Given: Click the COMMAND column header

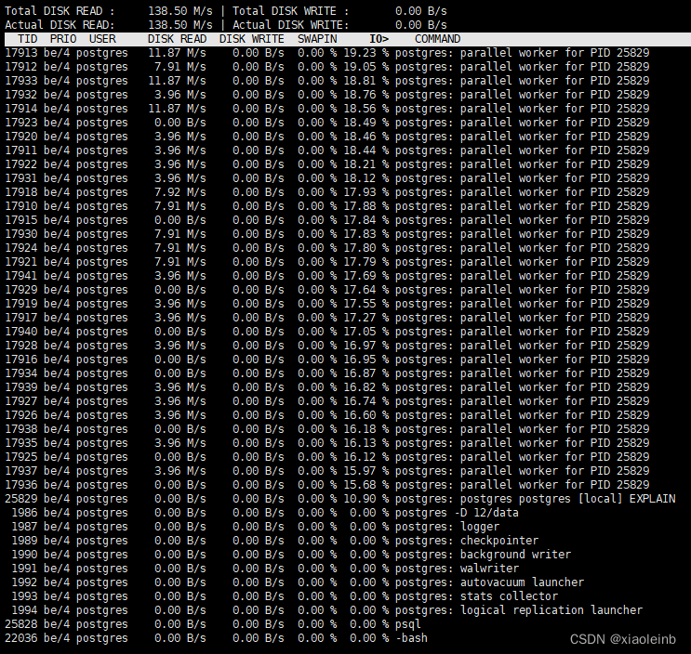Looking at the screenshot, I should (x=438, y=39).
